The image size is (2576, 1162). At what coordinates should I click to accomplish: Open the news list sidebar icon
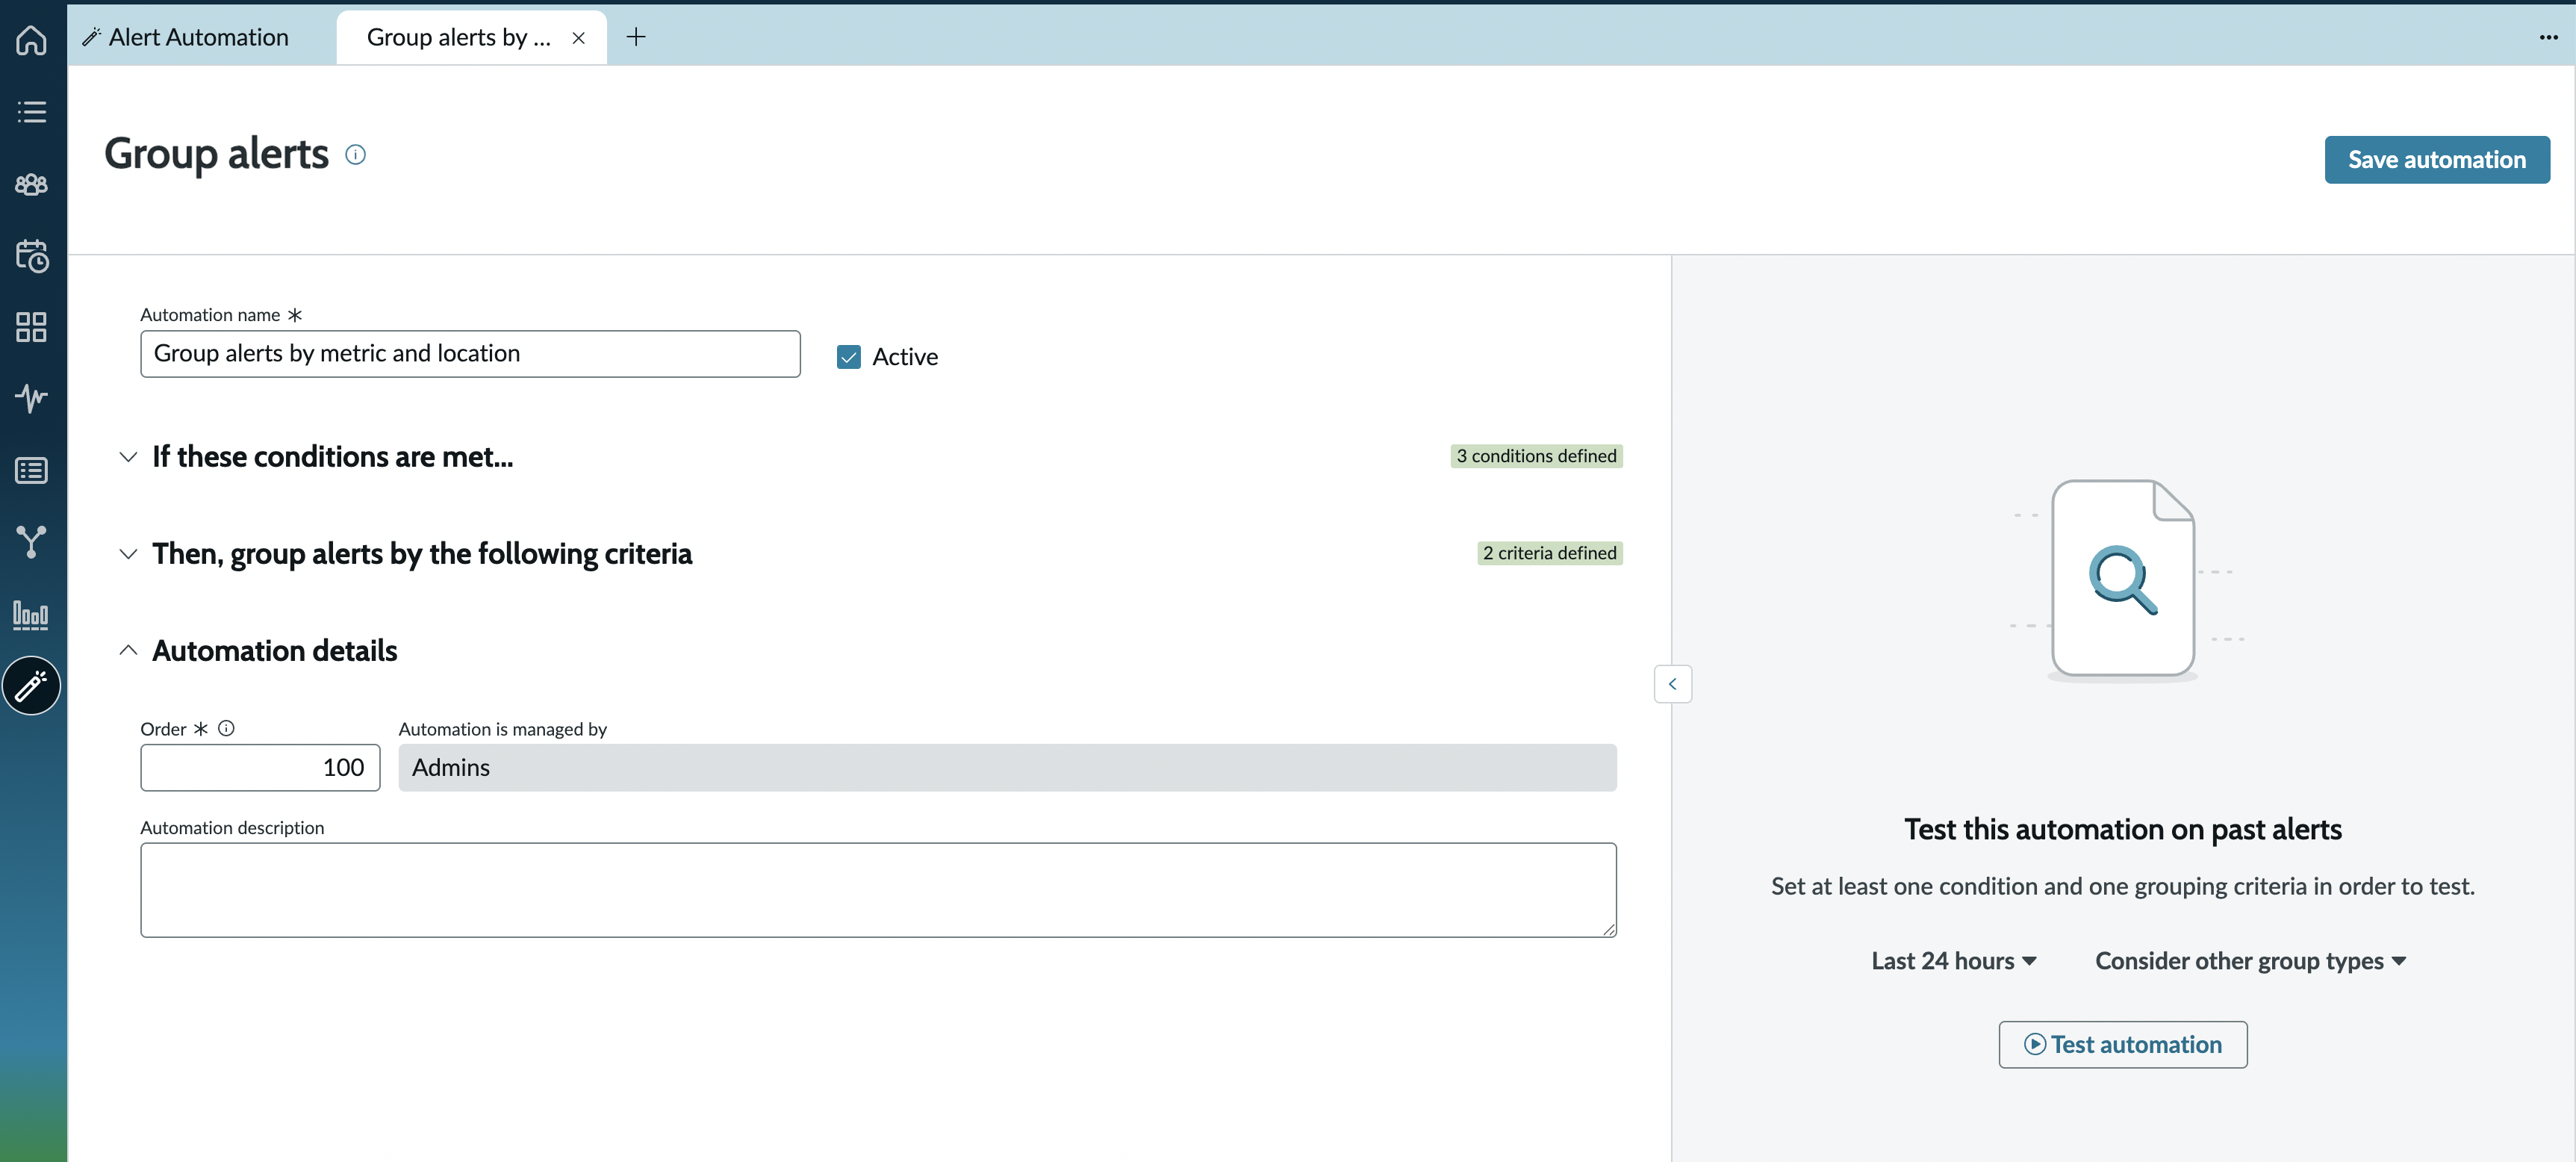pyautogui.click(x=32, y=470)
